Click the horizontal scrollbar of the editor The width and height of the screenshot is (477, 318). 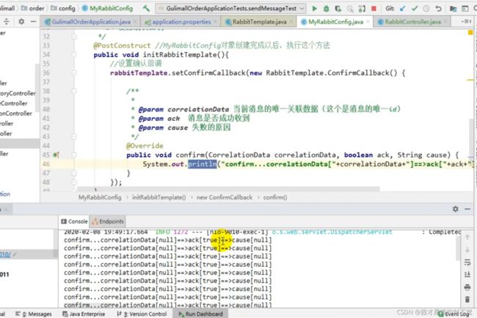(228, 189)
